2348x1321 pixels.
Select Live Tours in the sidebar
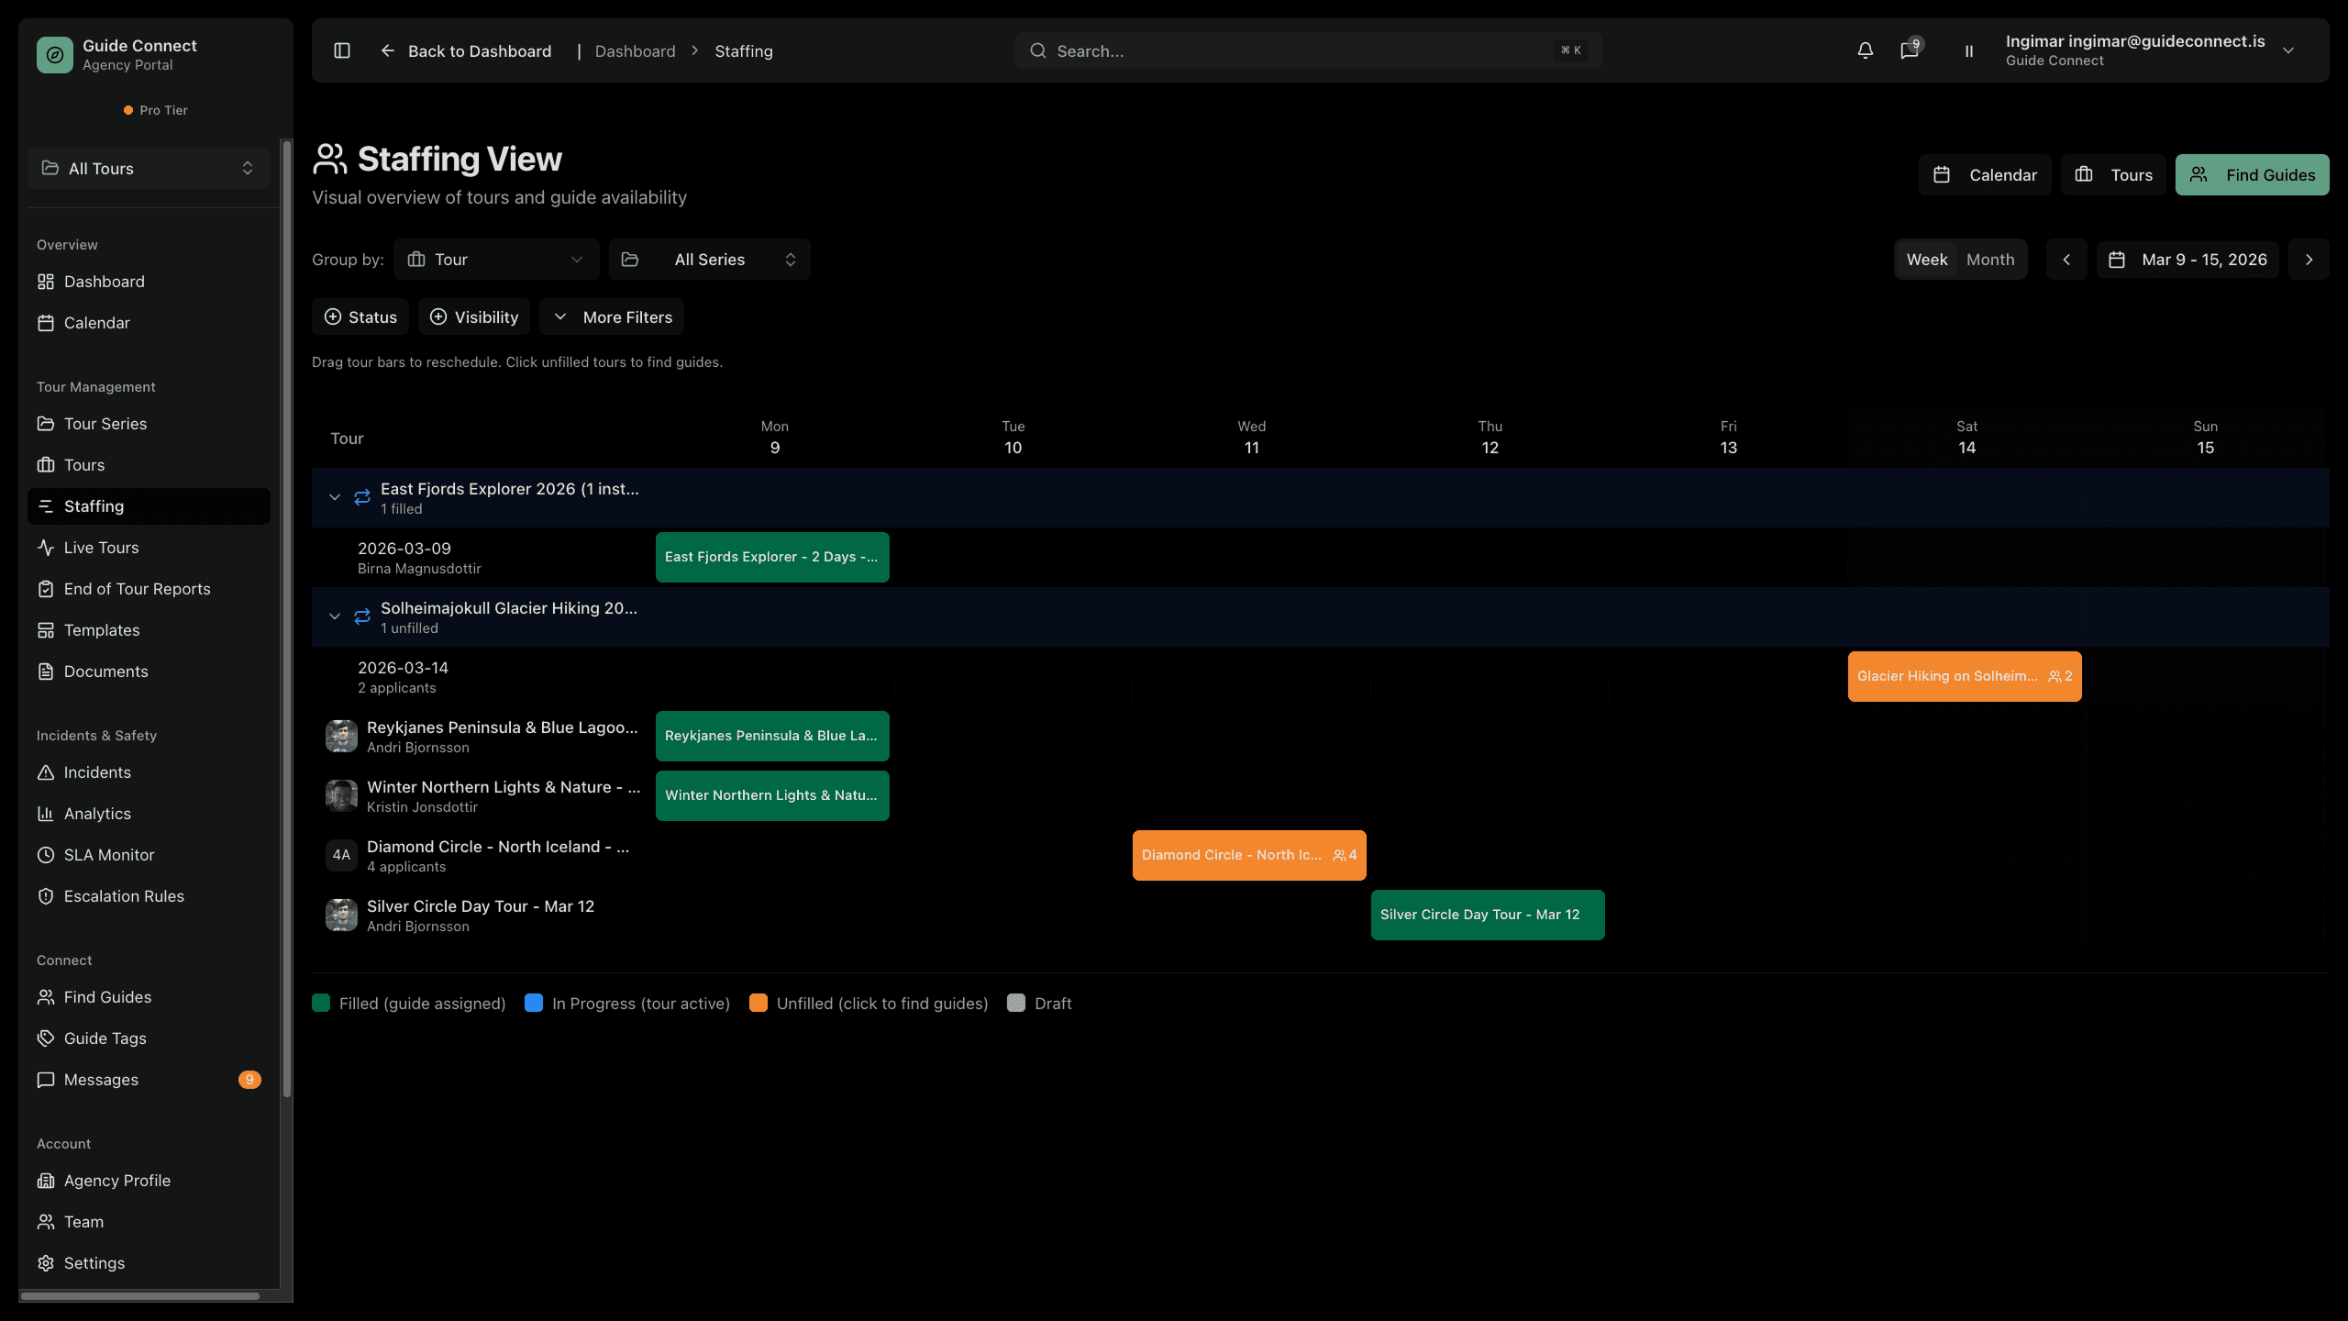pyautogui.click(x=101, y=547)
